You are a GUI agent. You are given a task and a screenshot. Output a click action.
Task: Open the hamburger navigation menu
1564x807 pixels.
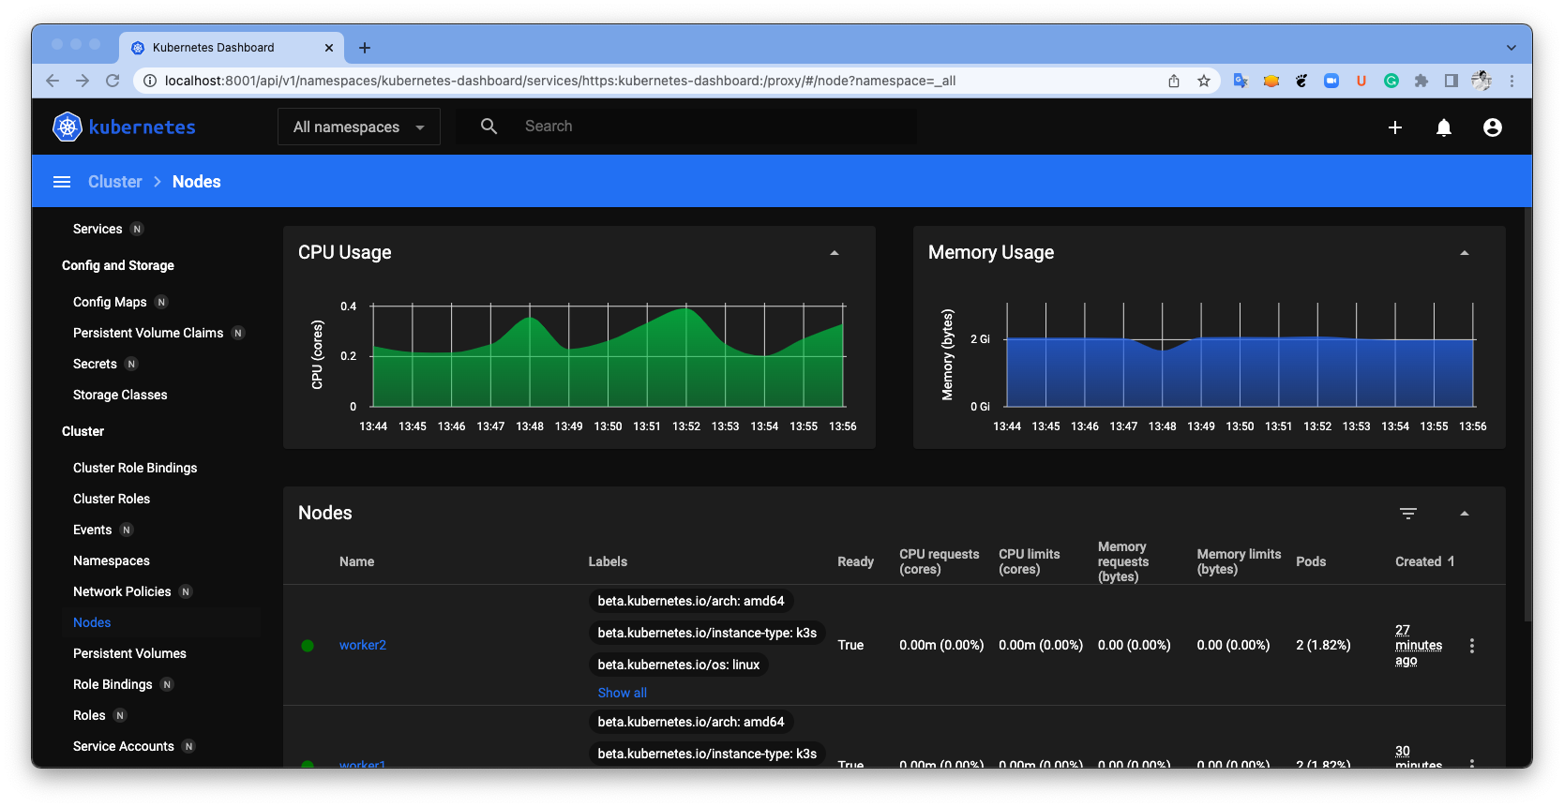(x=62, y=182)
